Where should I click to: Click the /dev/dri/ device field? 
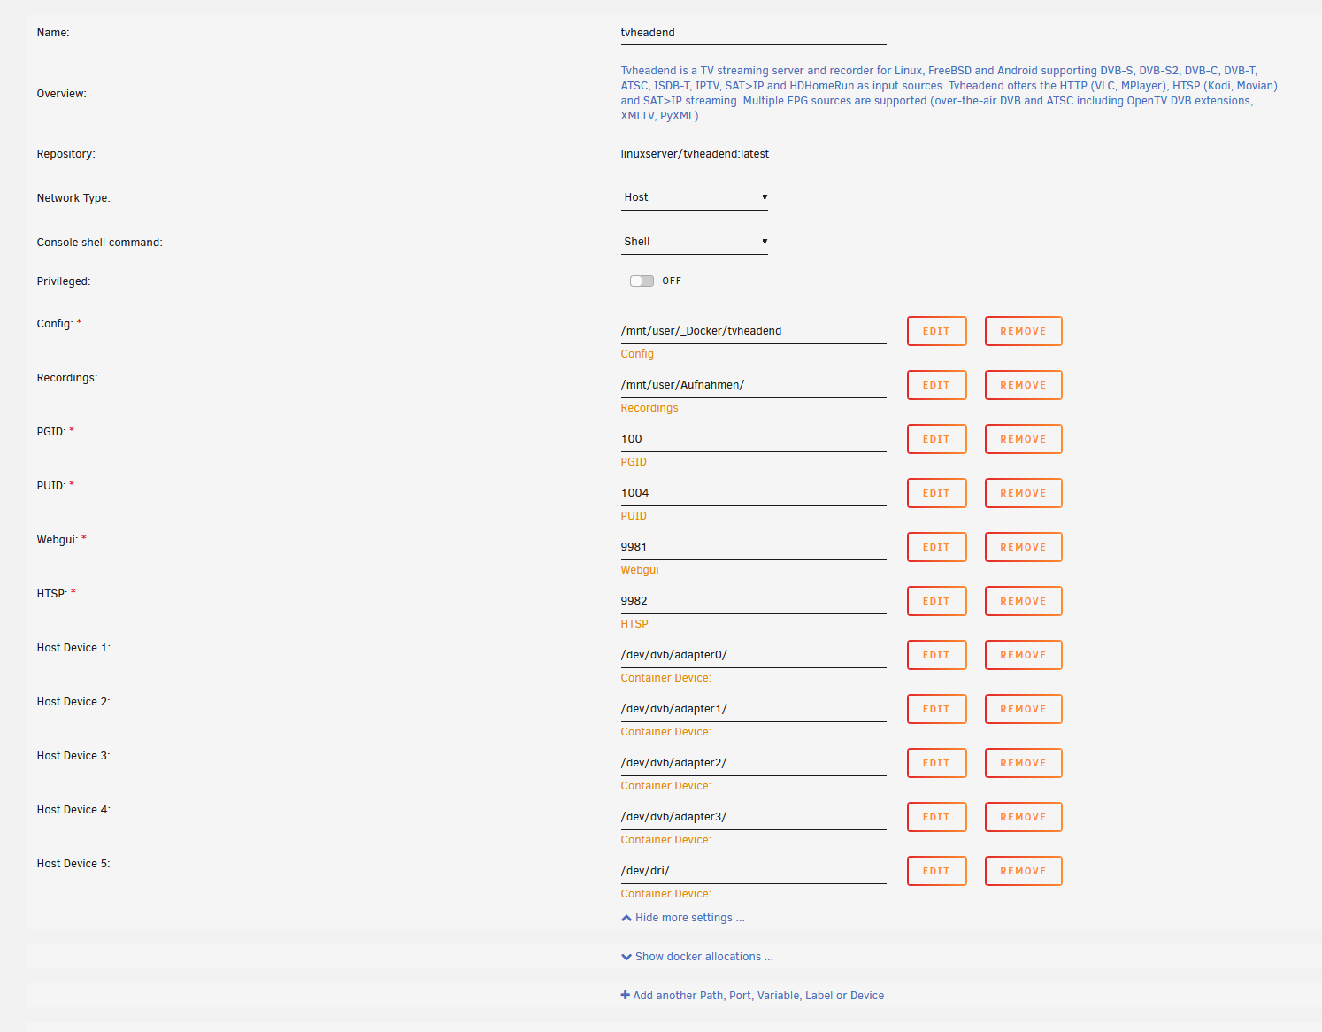tap(753, 871)
